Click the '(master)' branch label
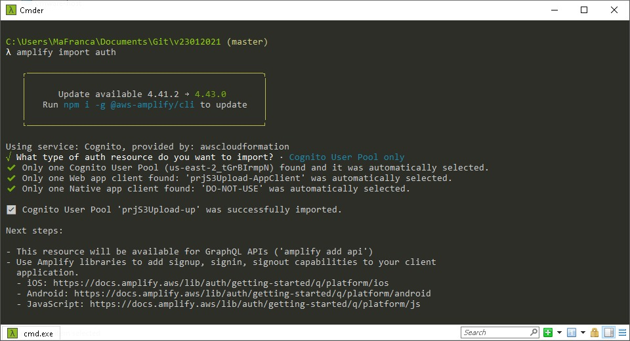This screenshot has width=630, height=341. 247,42
